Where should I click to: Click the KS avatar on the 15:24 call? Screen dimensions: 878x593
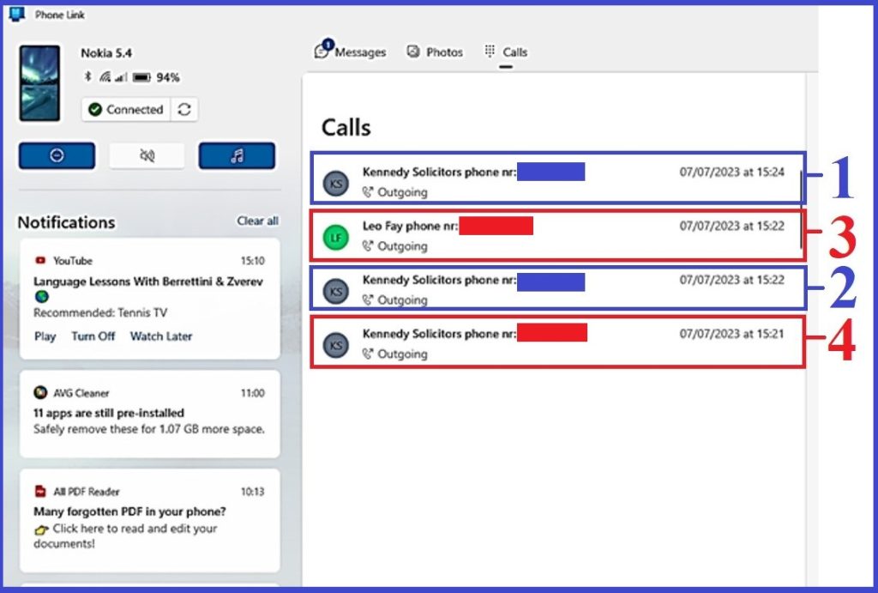[x=336, y=183]
